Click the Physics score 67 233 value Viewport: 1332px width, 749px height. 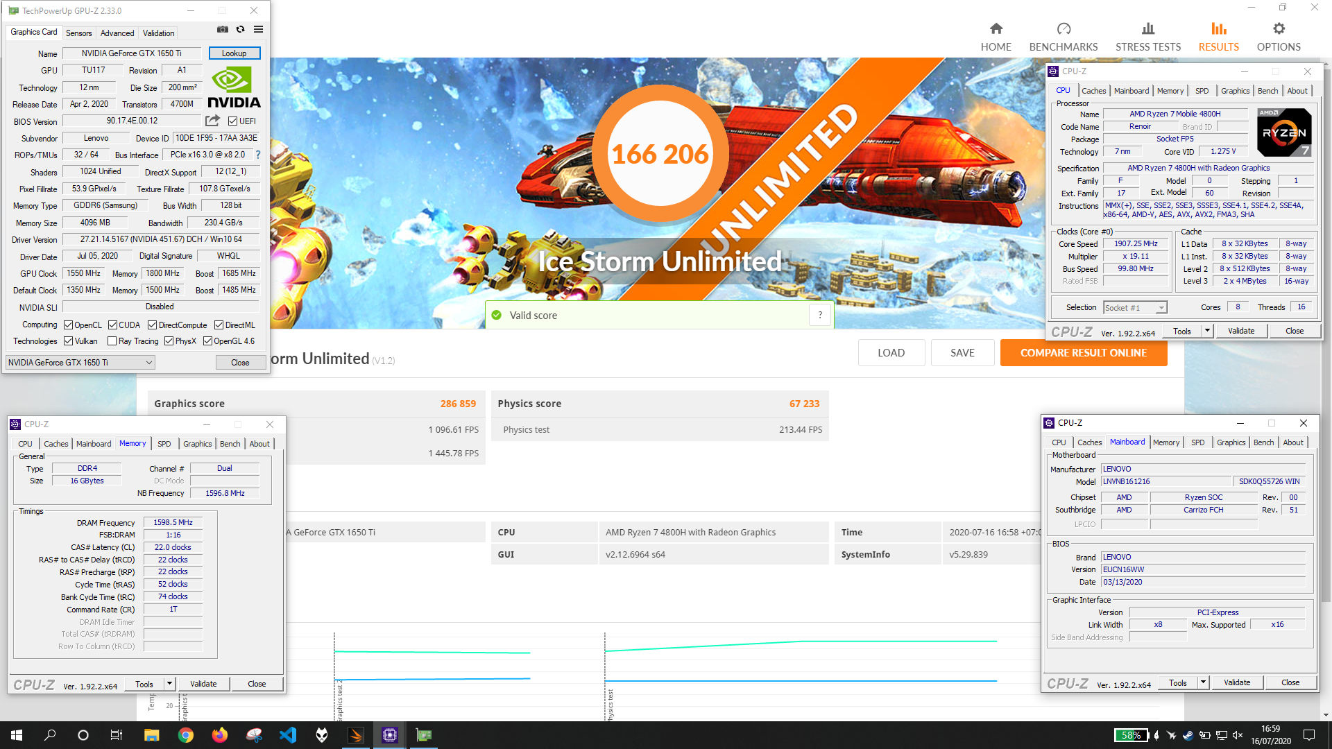[804, 404]
